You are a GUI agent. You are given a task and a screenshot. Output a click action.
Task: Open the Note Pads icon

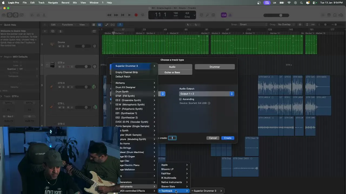329,15
